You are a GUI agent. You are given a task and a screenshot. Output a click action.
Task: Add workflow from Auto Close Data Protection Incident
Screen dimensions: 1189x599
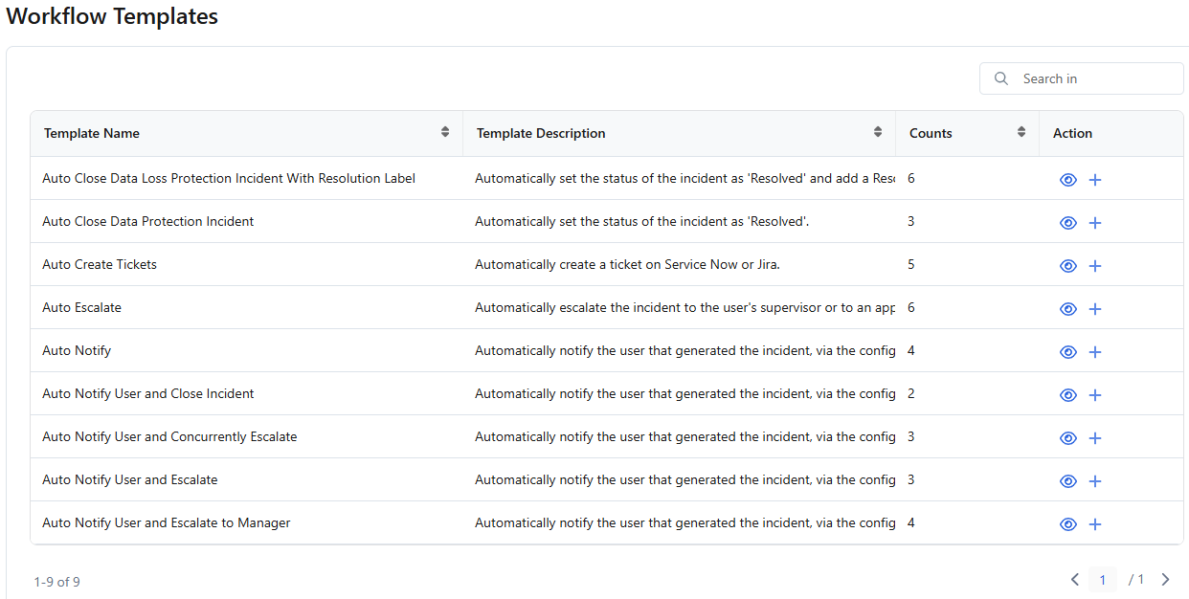tap(1095, 223)
